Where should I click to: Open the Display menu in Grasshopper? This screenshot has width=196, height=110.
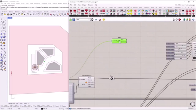(85, 5)
